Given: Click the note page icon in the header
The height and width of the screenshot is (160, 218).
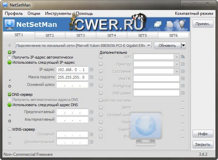Looking at the screenshot, I should (x=170, y=24).
